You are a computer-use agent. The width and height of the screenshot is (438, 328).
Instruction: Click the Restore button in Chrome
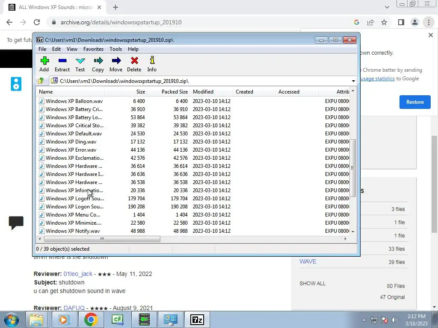[x=415, y=102]
